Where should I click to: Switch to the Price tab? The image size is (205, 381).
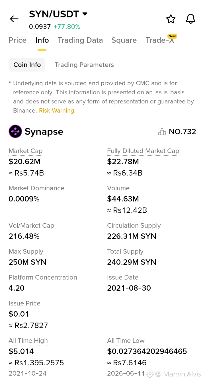point(18,40)
